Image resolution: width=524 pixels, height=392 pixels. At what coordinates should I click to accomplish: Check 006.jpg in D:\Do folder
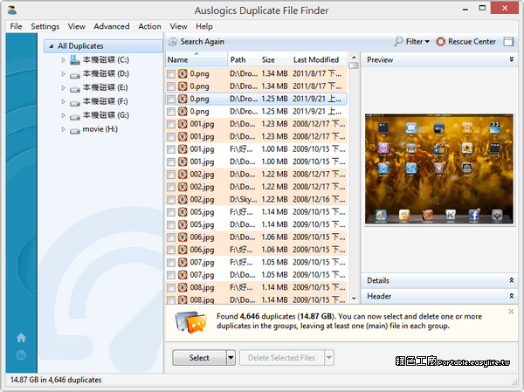[171, 237]
